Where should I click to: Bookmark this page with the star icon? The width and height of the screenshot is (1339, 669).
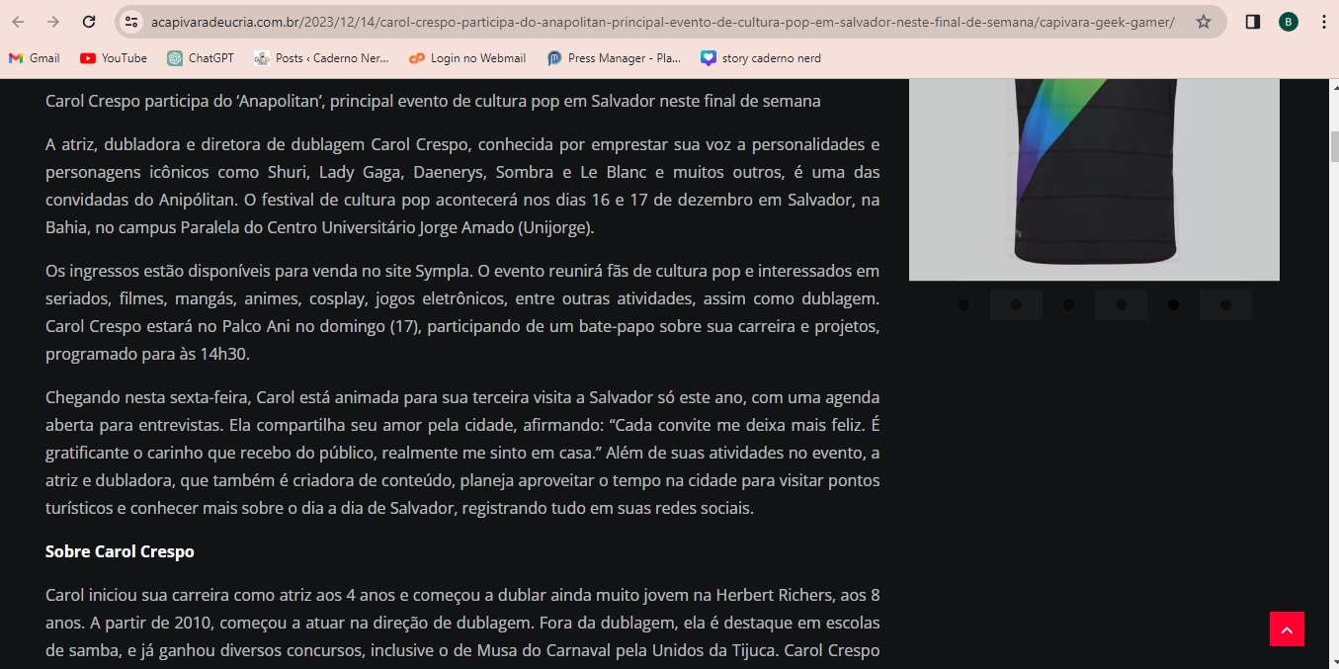[x=1203, y=22]
